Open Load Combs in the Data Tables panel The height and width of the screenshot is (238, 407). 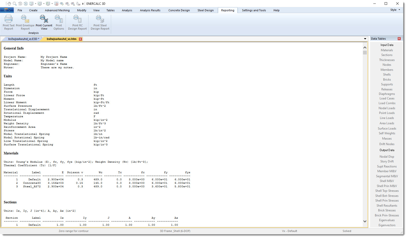[387, 103]
